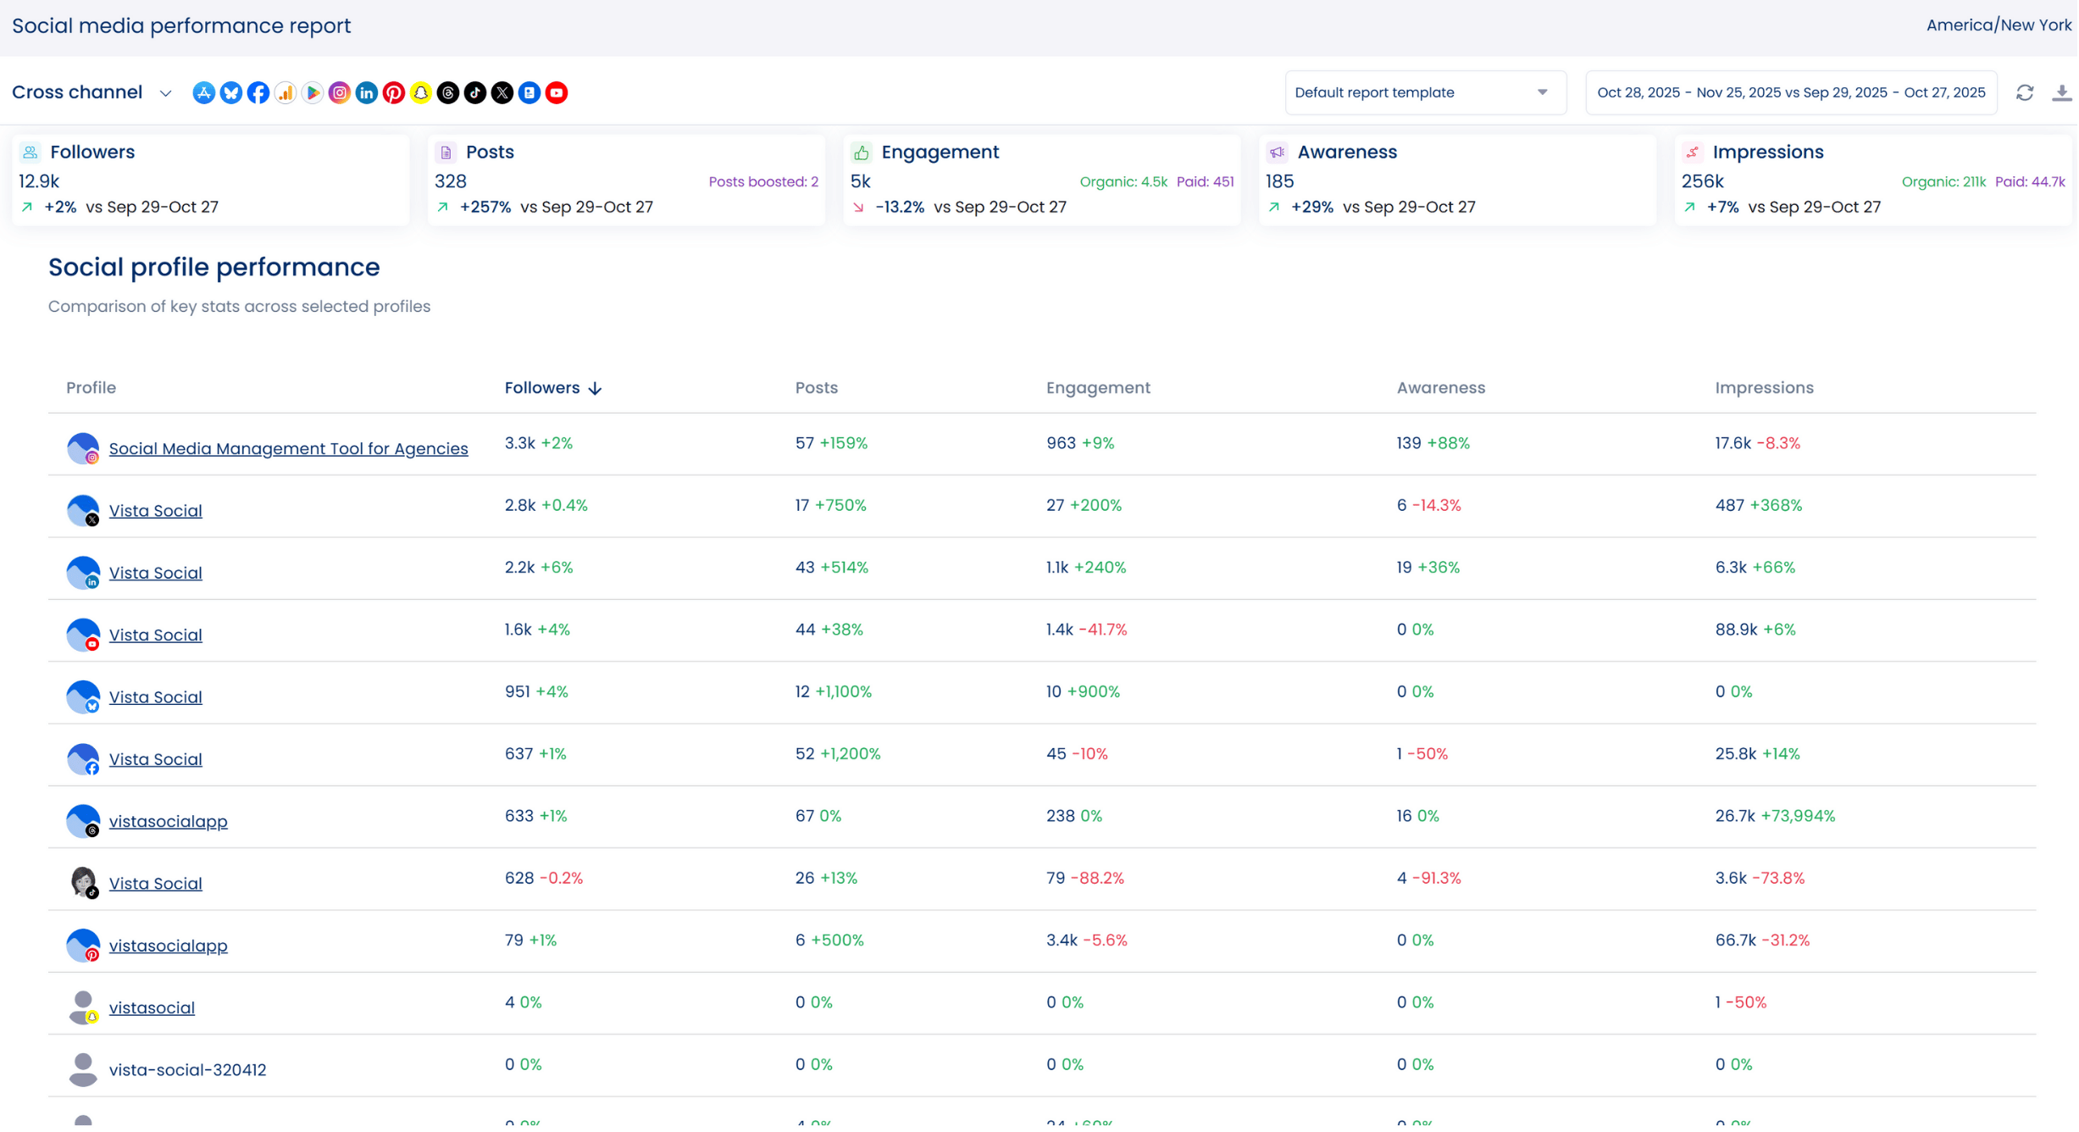The image size is (2079, 1132).
Task: Select the TikTok channel icon
Action: click(475, 93)
